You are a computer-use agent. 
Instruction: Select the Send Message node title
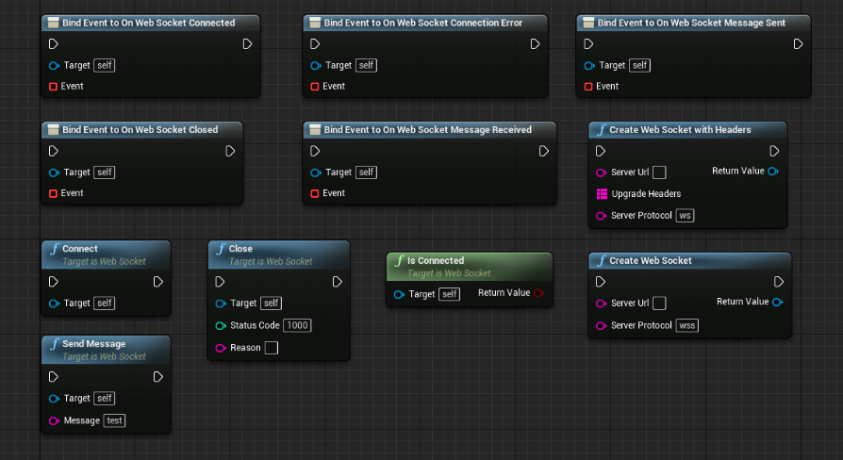coord(94,344)
